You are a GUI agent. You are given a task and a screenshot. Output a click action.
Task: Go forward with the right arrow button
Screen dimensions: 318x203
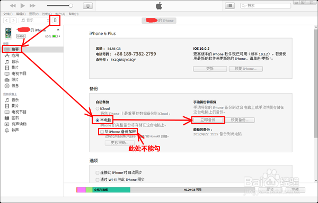tap(13, 20)
